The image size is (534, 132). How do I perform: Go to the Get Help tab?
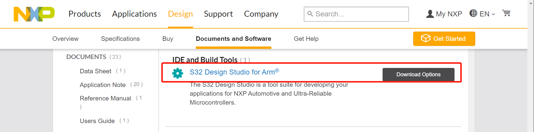(306, 39)
